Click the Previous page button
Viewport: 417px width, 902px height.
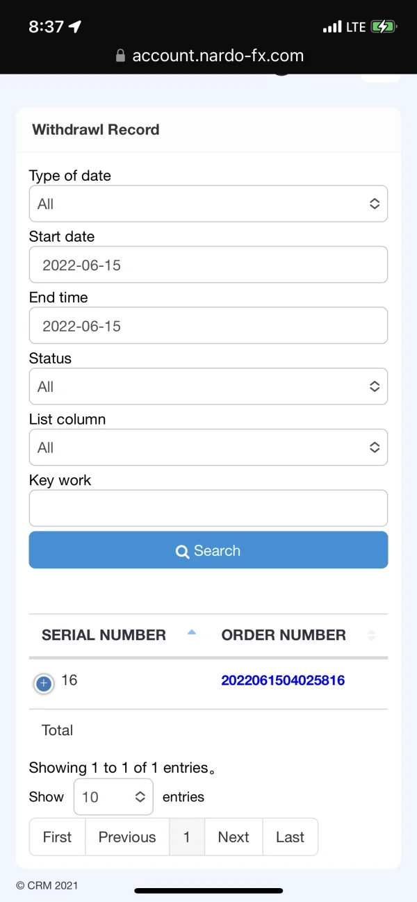[x=127, y=837]
